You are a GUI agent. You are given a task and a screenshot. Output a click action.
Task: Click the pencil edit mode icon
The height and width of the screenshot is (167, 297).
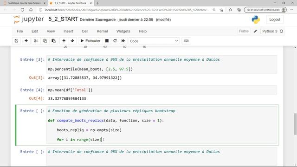pos(255,31)
